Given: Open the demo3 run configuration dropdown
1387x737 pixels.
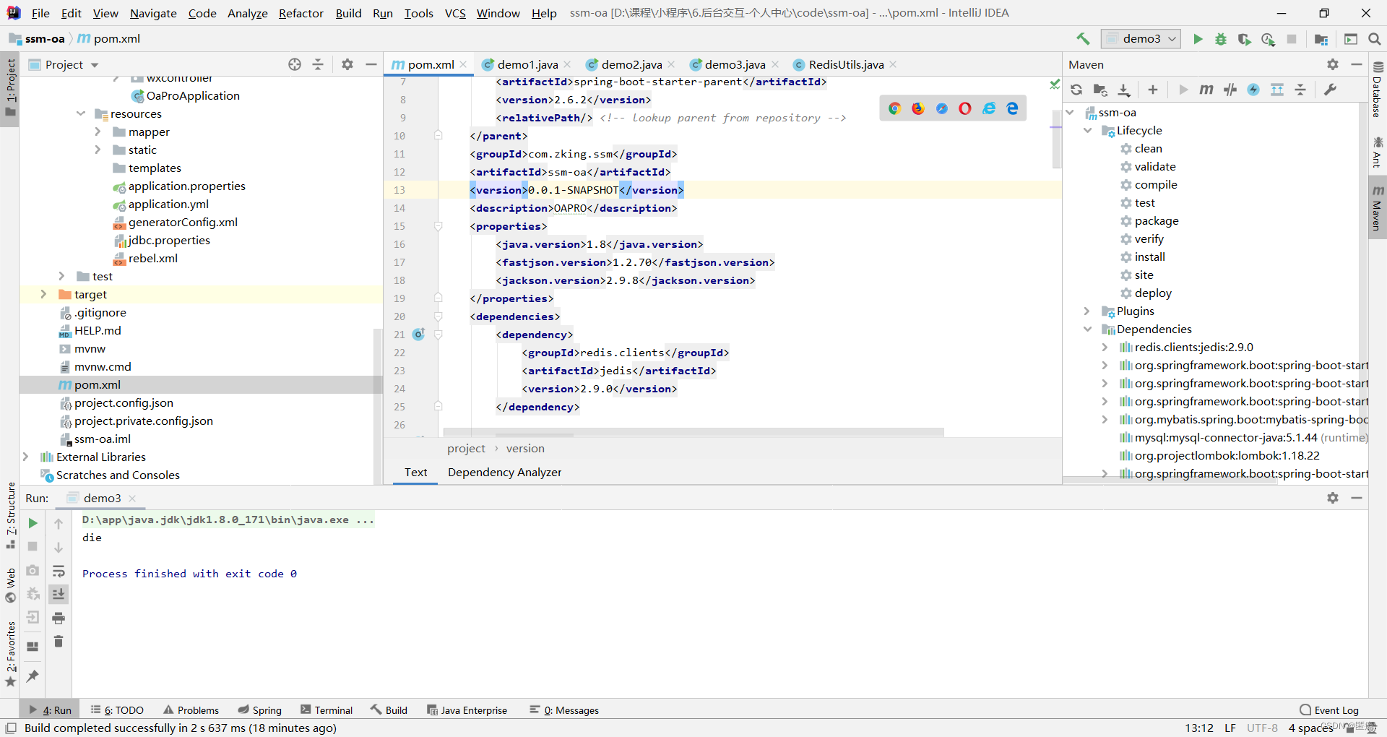Looking at the screenshot, I should pos(1141,39).
